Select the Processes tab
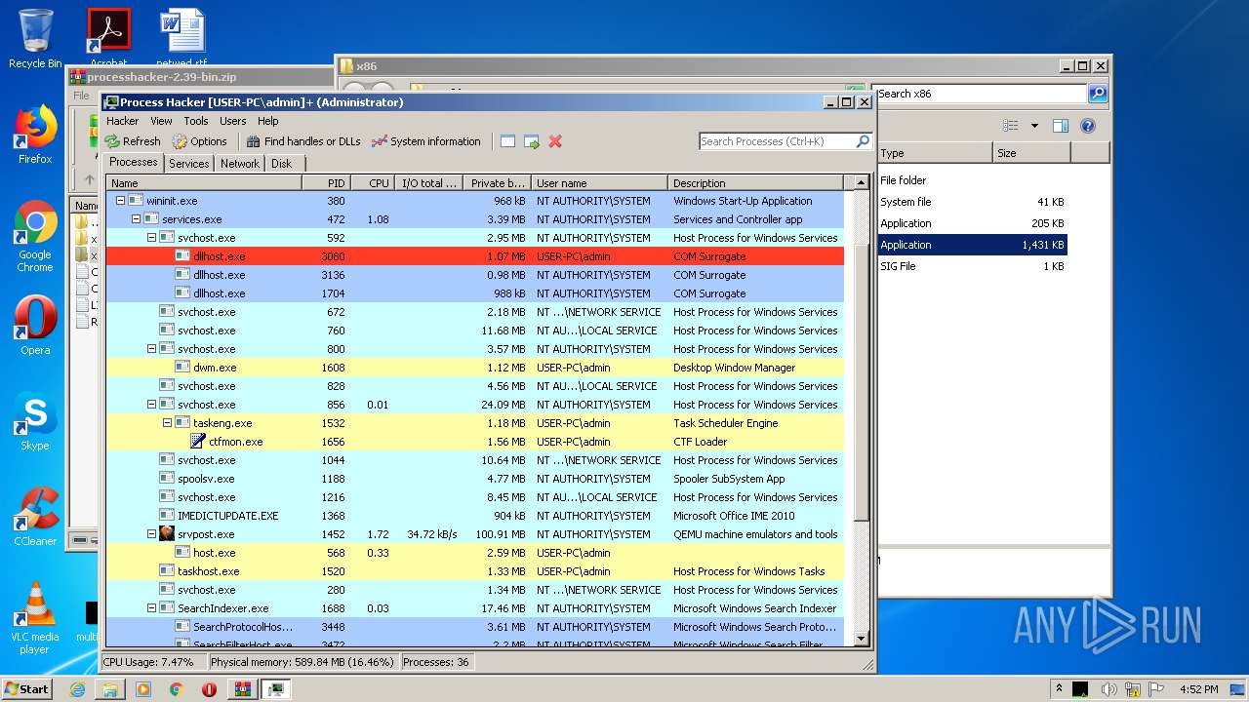1249x702 pixels. click(133, 163)
